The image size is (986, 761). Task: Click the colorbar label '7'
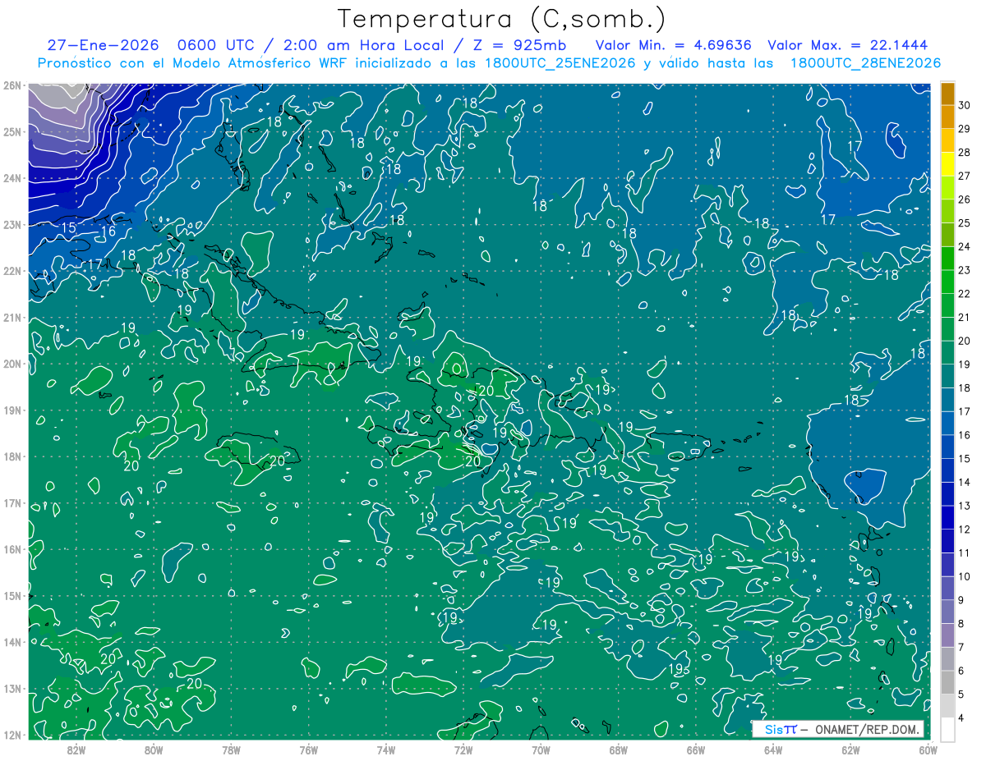[962, 647]
